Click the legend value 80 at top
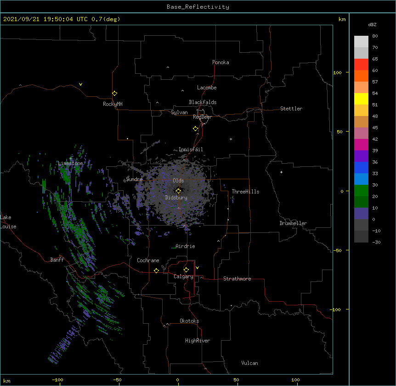Viewport: 396px width, 386px height. coord(375,36)
